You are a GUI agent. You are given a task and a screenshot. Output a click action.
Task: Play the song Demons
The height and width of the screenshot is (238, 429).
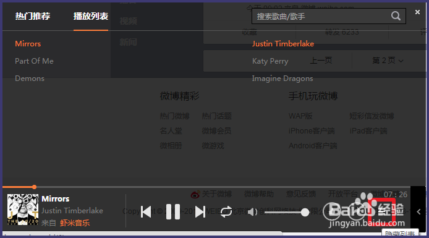(30, 79)
